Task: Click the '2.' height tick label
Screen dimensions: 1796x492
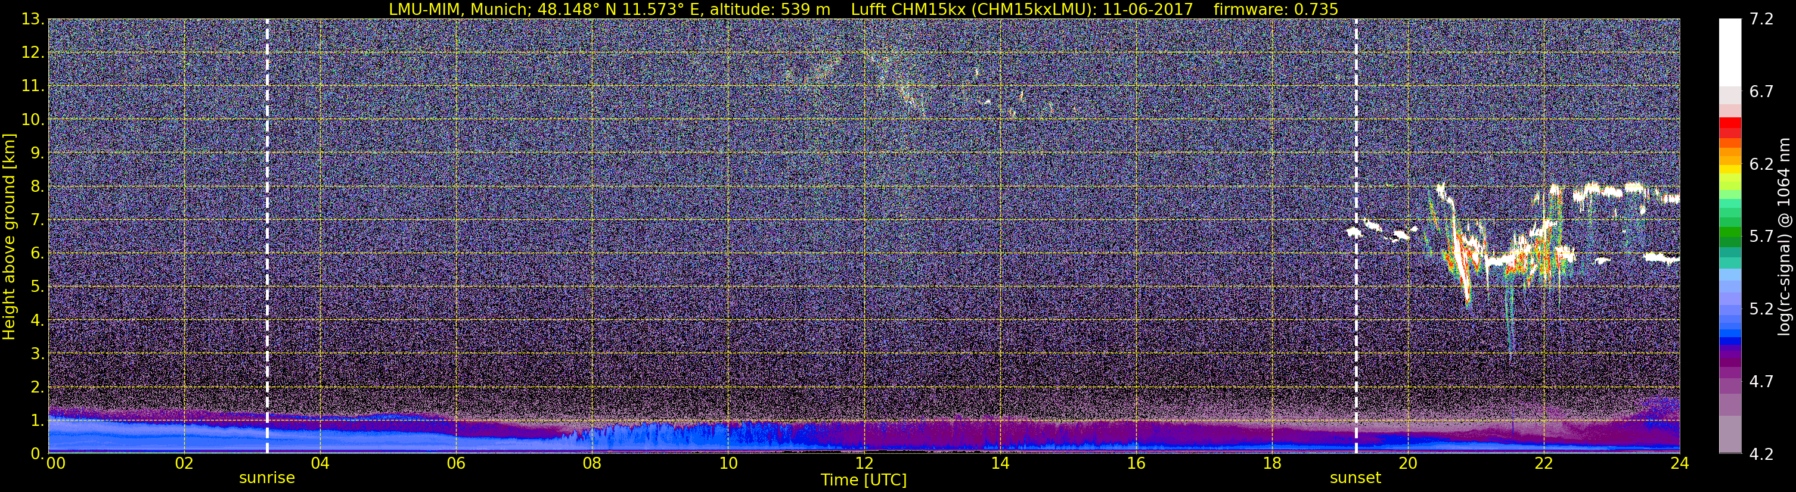Action: click(x=36, y=387)
